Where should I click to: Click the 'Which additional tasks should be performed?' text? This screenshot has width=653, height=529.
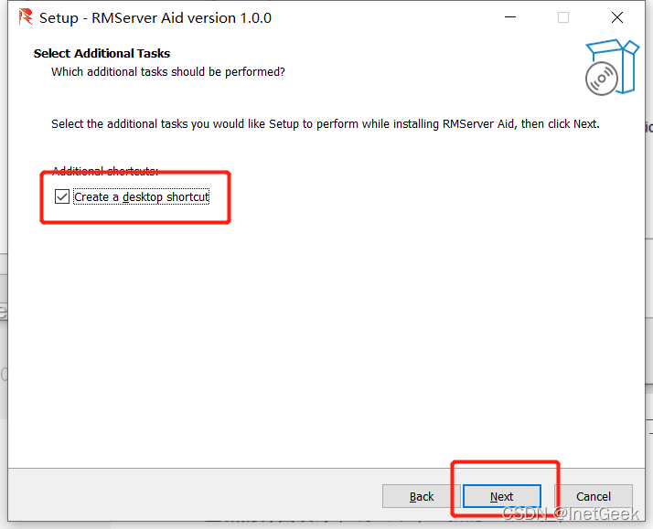click(168, 72)
